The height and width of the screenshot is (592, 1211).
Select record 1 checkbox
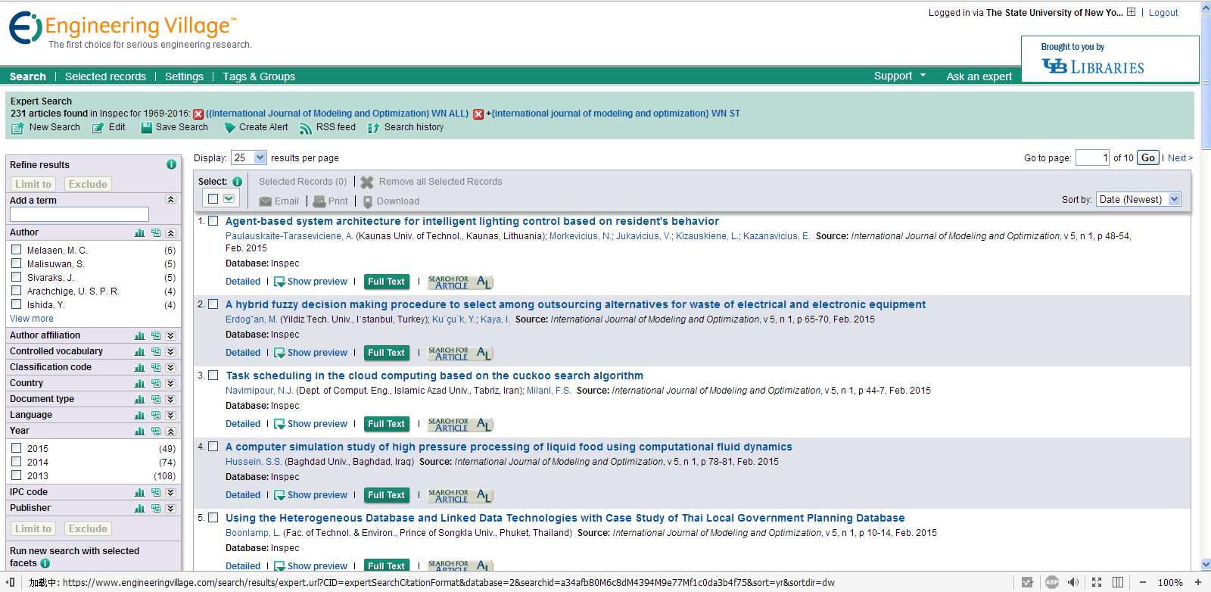(x=213, y=221)
